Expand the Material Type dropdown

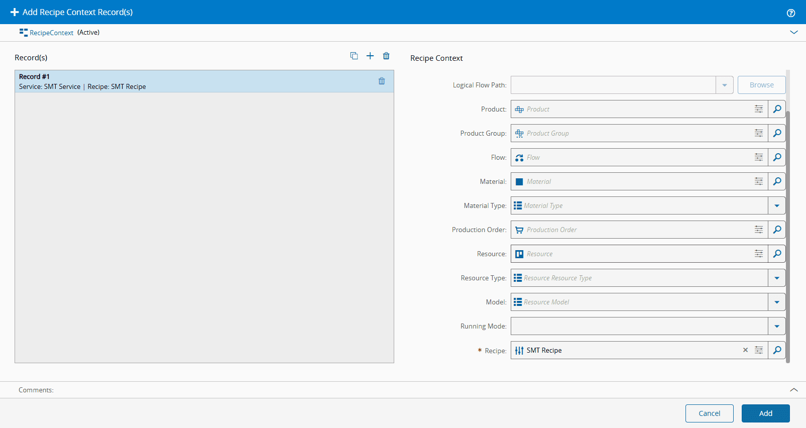tap(777, 205)
